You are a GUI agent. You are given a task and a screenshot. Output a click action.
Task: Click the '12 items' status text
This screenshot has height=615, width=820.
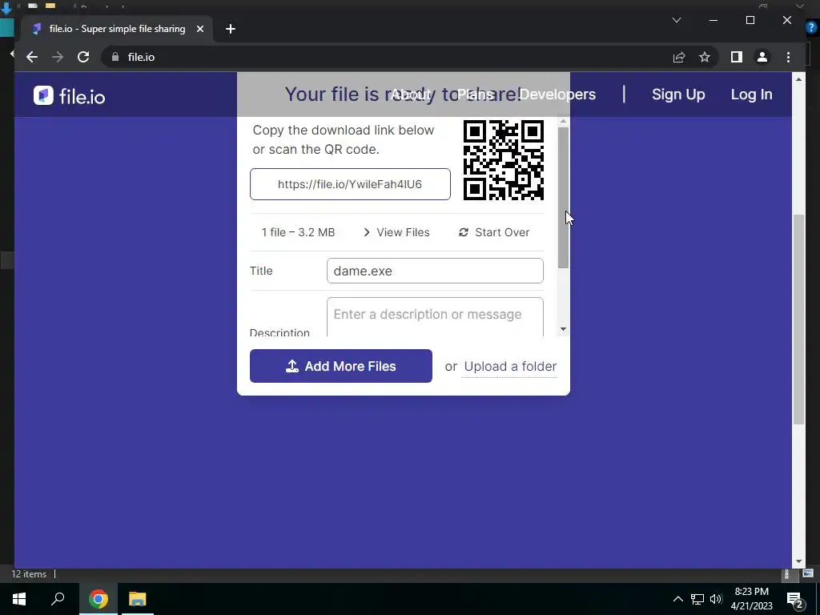30,574
